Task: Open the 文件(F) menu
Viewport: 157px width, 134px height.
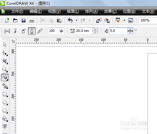Action: (x=17, y=11)
